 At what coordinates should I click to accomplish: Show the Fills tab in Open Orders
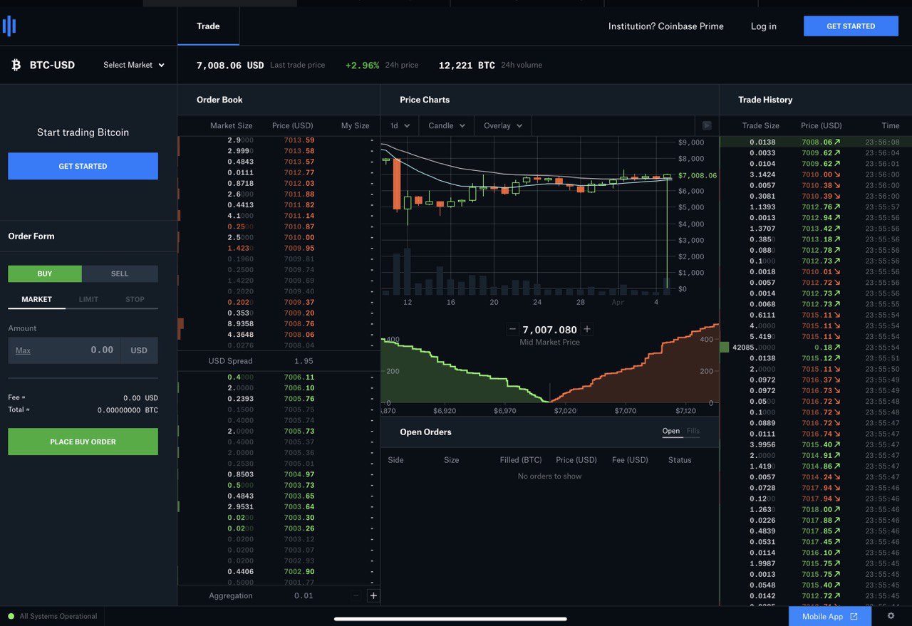(693, 431)
